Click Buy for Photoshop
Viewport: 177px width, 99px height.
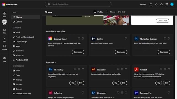click(80, 83)
